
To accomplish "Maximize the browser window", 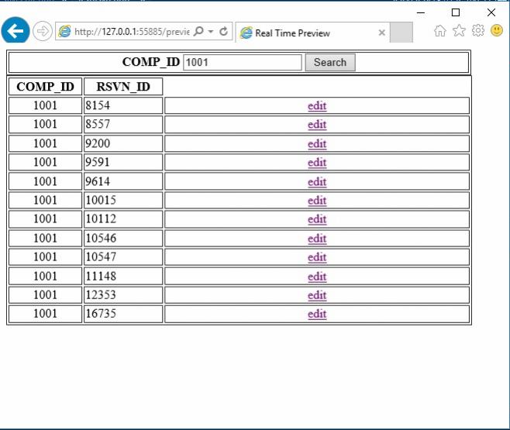I will click(x=456, y=12).
